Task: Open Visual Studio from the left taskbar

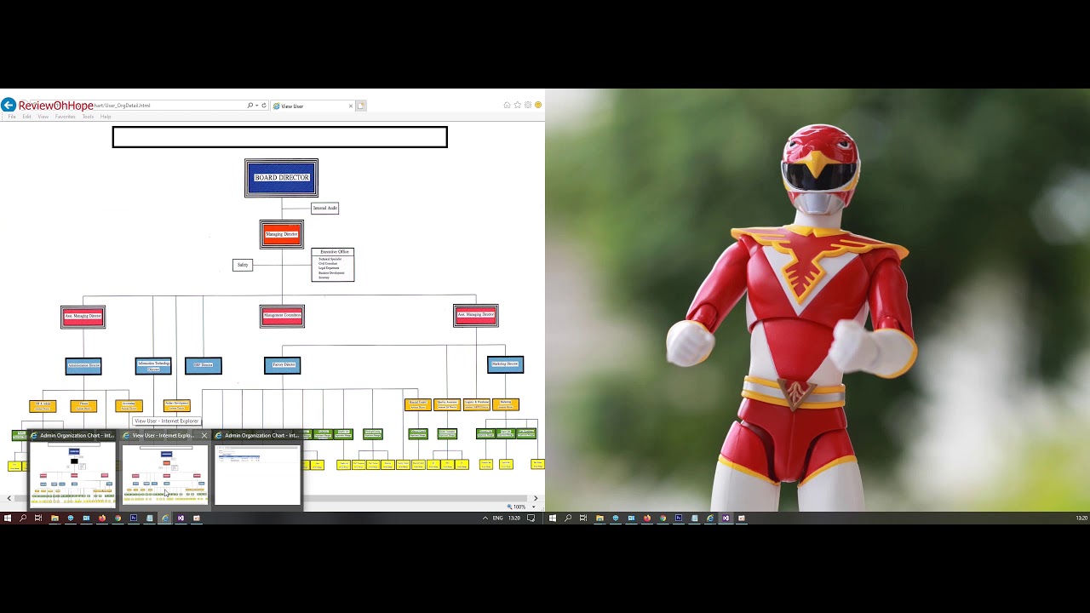Action: point(181,518)
